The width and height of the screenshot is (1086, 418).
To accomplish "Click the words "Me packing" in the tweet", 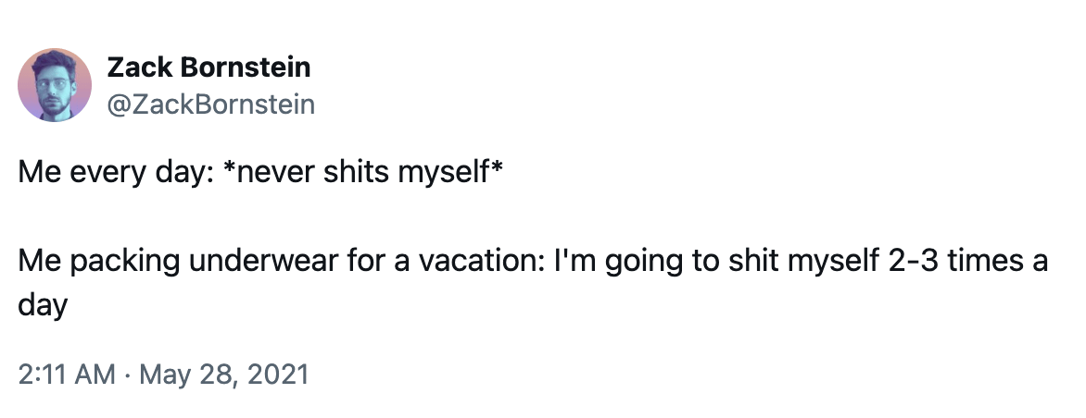I will click(101, 262).
